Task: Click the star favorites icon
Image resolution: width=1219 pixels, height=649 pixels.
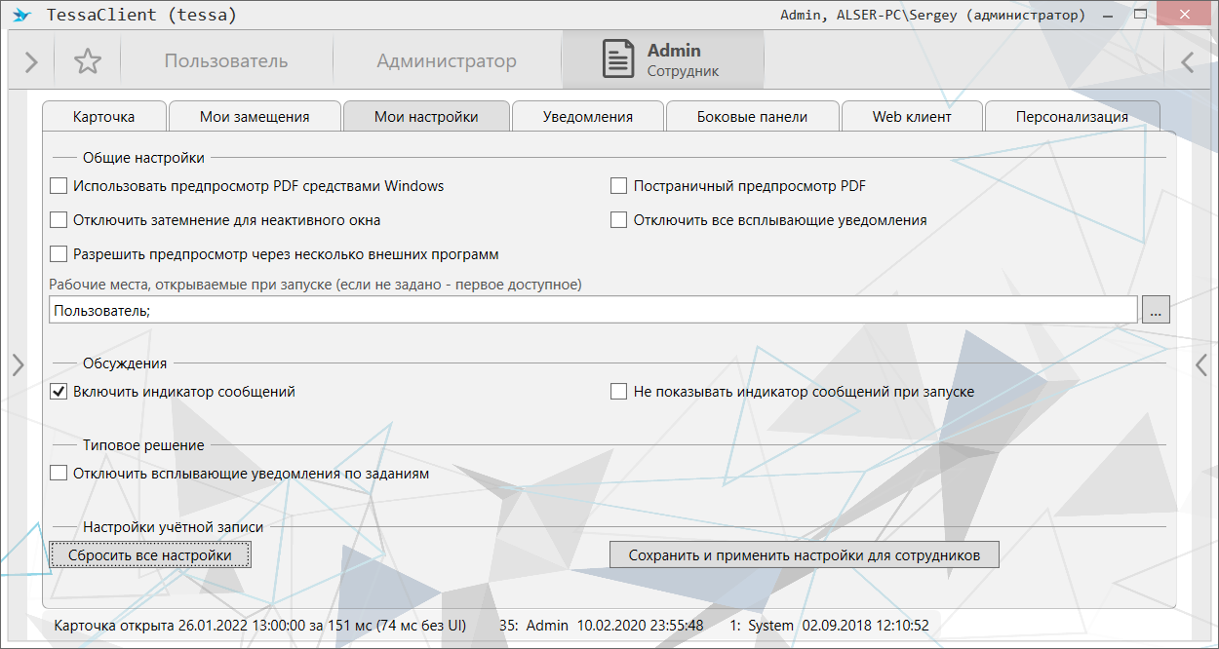Action: 88,61
